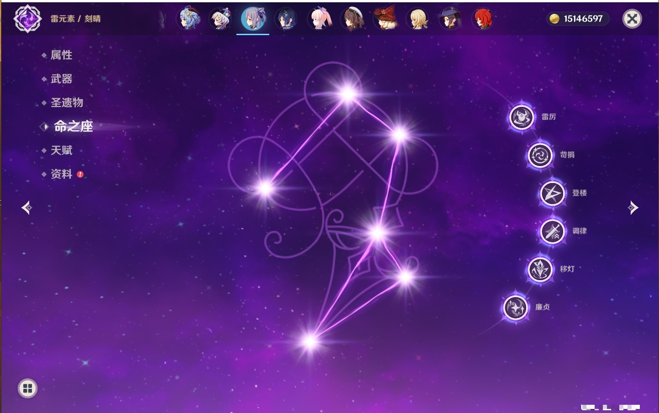Open the 调律 constellation node icon
Image resolution: width=659 pixels, height=413 pixels.
coord(553,231)
